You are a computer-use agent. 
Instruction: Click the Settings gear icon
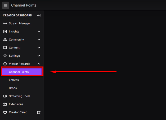coord(5,56)
